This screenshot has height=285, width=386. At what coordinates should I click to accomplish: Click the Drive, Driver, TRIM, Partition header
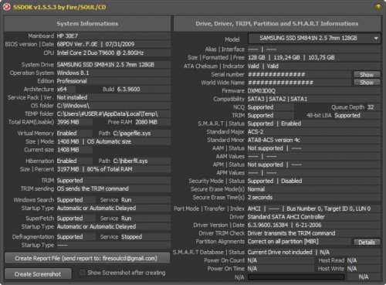[x=277, y=24]
